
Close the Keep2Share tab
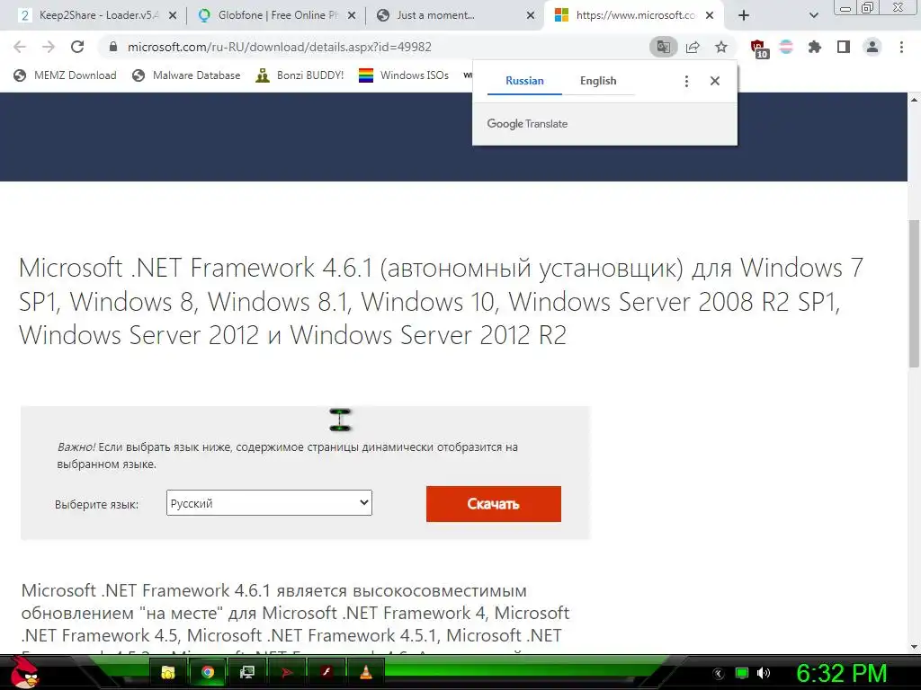173,16
